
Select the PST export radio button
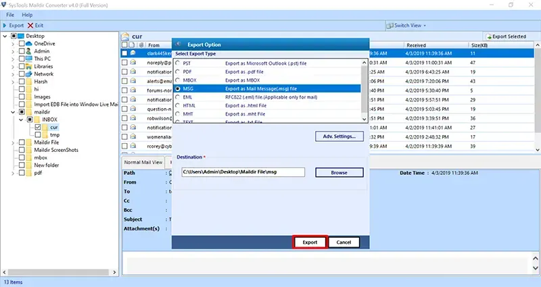coord(178,63)
